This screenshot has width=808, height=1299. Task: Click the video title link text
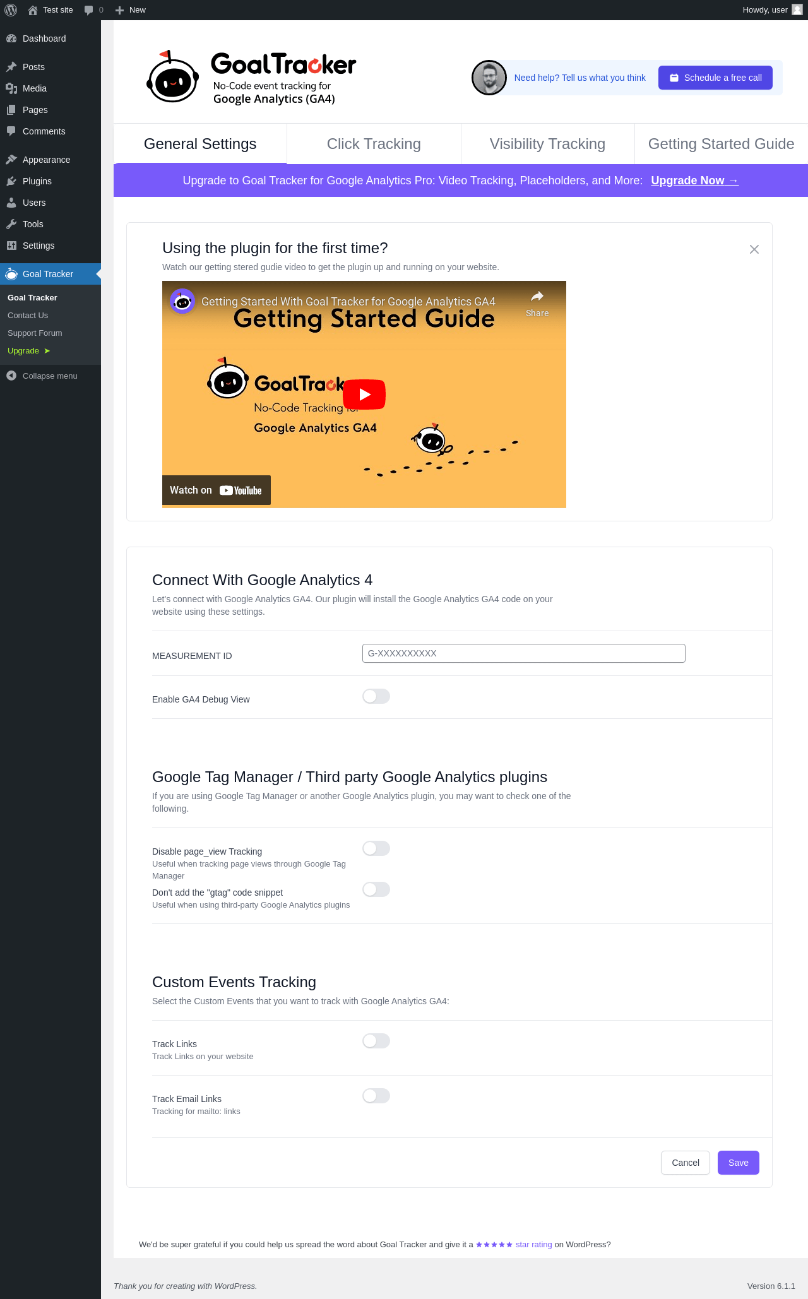[348, 302]
